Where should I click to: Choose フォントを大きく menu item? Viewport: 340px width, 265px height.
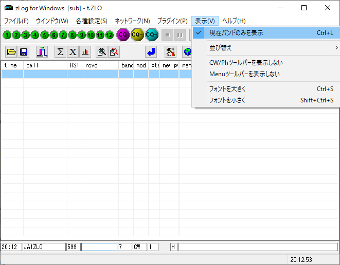point(266,89)
